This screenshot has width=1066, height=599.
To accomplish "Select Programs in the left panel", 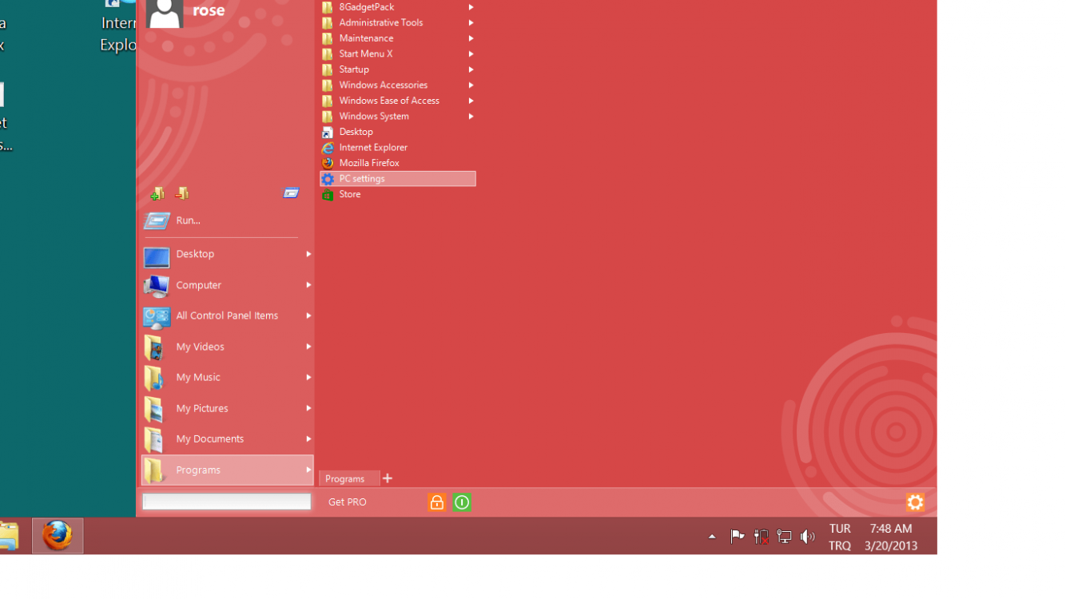I will 227,470.
